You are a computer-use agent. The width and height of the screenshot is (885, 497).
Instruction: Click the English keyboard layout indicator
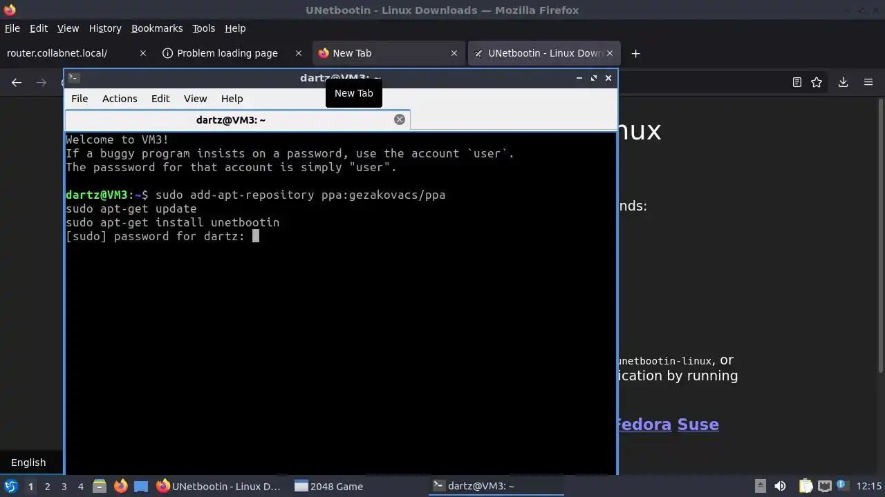(28, 462)
